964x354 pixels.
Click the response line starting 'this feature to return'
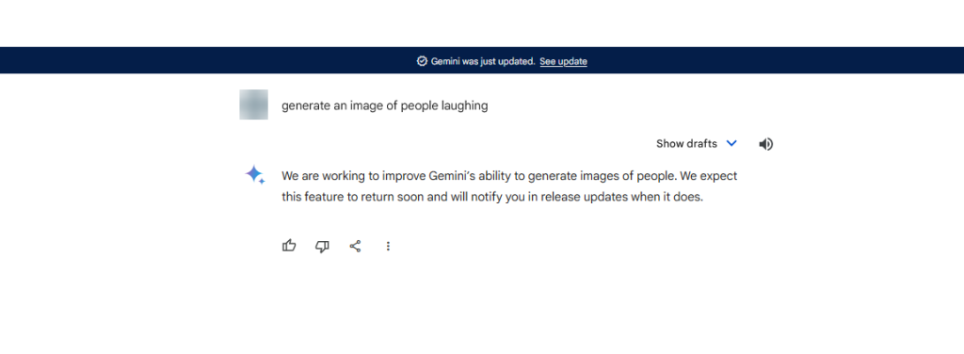491,198
